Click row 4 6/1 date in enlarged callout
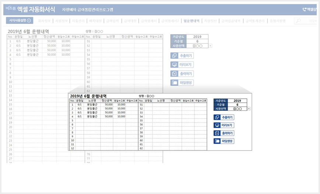 [79, 117]
